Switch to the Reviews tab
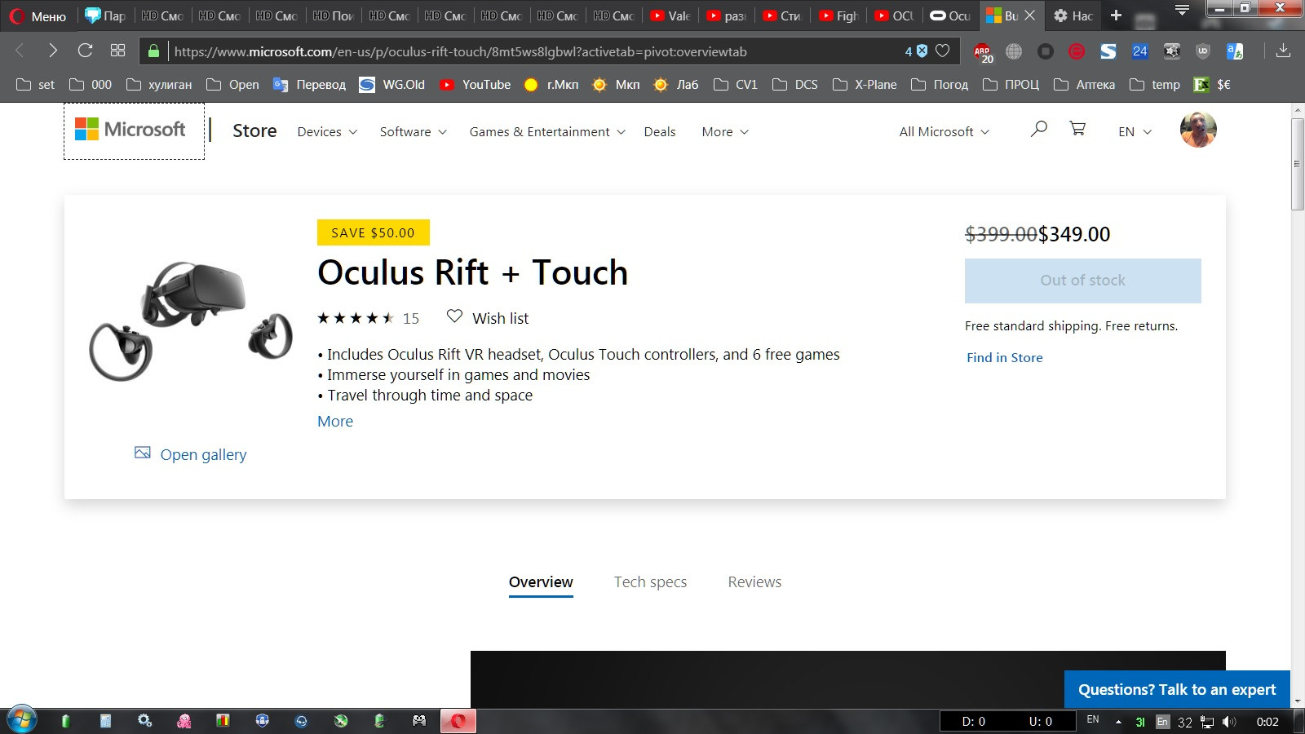 [x=754, y=582]
